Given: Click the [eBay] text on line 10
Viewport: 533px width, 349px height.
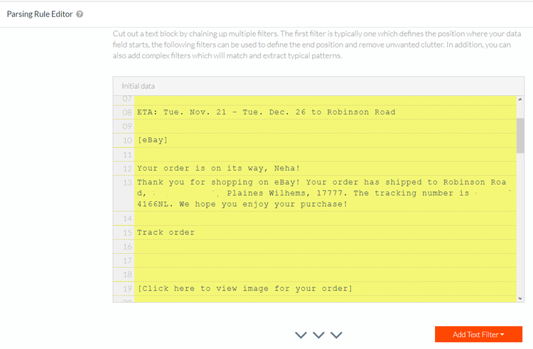Looking at the screenshot, I should tap(152, 140).
